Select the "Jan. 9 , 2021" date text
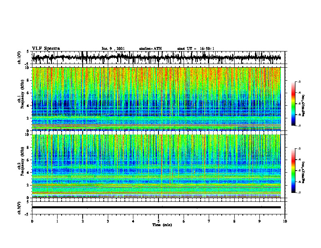 click(x=113, y=49)
